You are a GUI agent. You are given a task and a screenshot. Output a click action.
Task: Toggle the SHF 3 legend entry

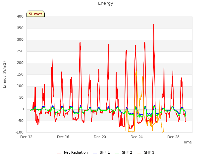pos(146,152)
